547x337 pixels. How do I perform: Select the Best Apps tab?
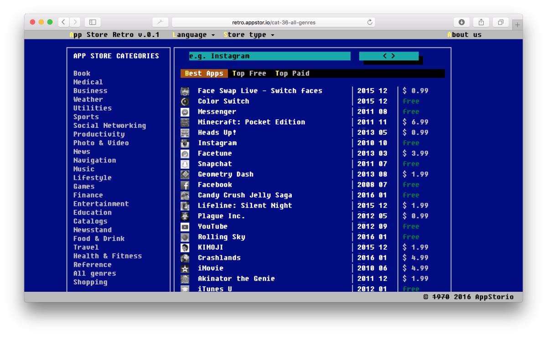point(204,74)
